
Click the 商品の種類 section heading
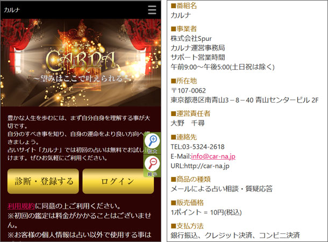pos(190,179)
